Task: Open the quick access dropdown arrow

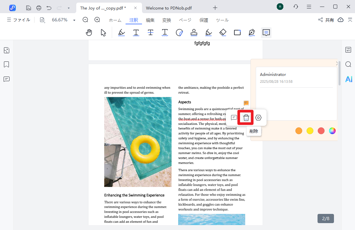Action: pyautogui.click(x=69, y=8)
